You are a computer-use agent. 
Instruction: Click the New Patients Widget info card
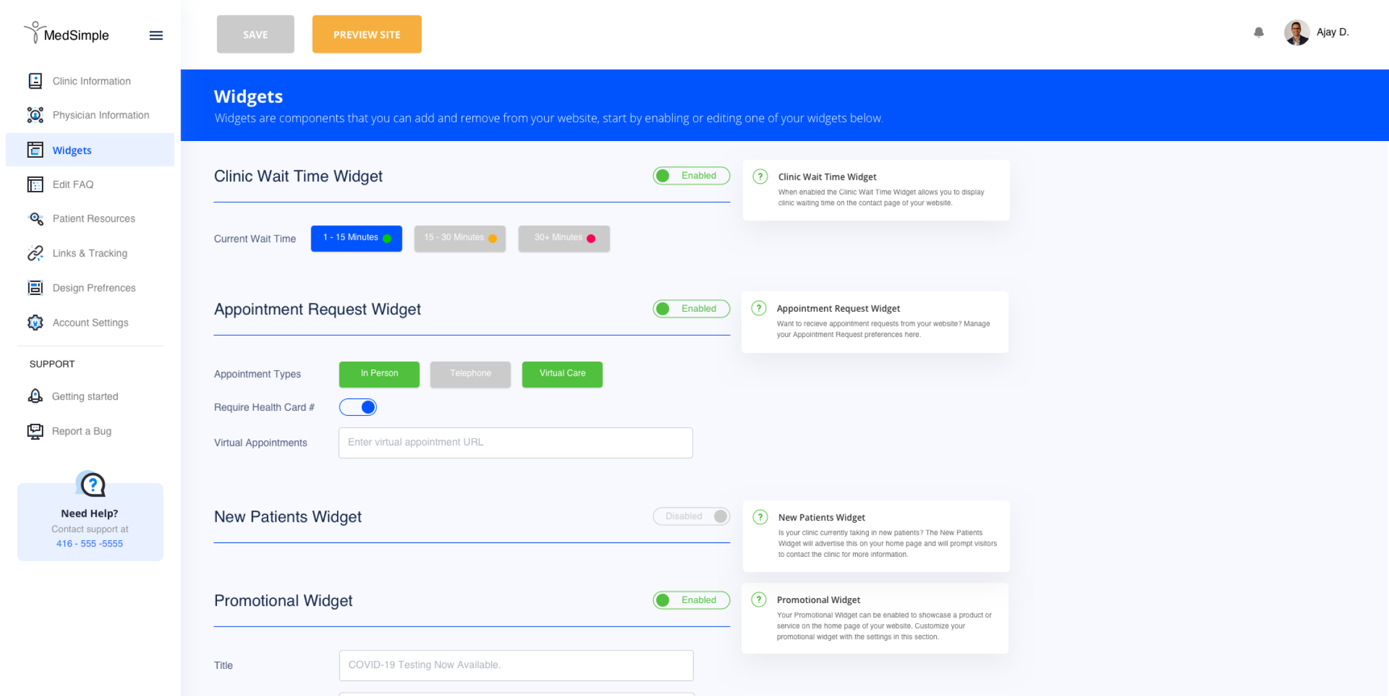tap(876, 536)
